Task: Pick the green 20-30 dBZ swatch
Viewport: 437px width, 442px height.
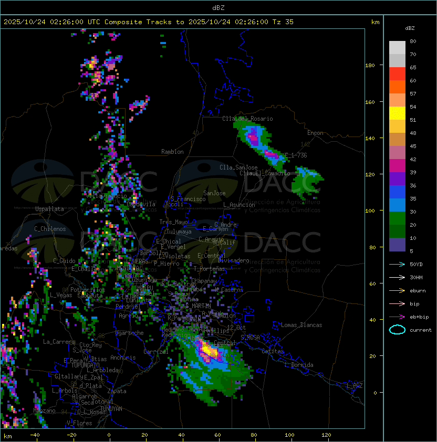Action: point(397,218)
